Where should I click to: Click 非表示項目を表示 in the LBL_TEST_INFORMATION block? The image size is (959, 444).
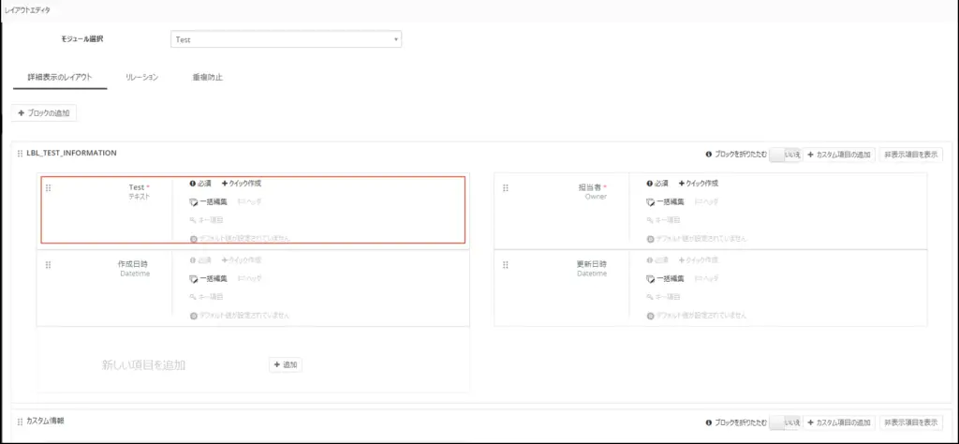pos(910,154)
